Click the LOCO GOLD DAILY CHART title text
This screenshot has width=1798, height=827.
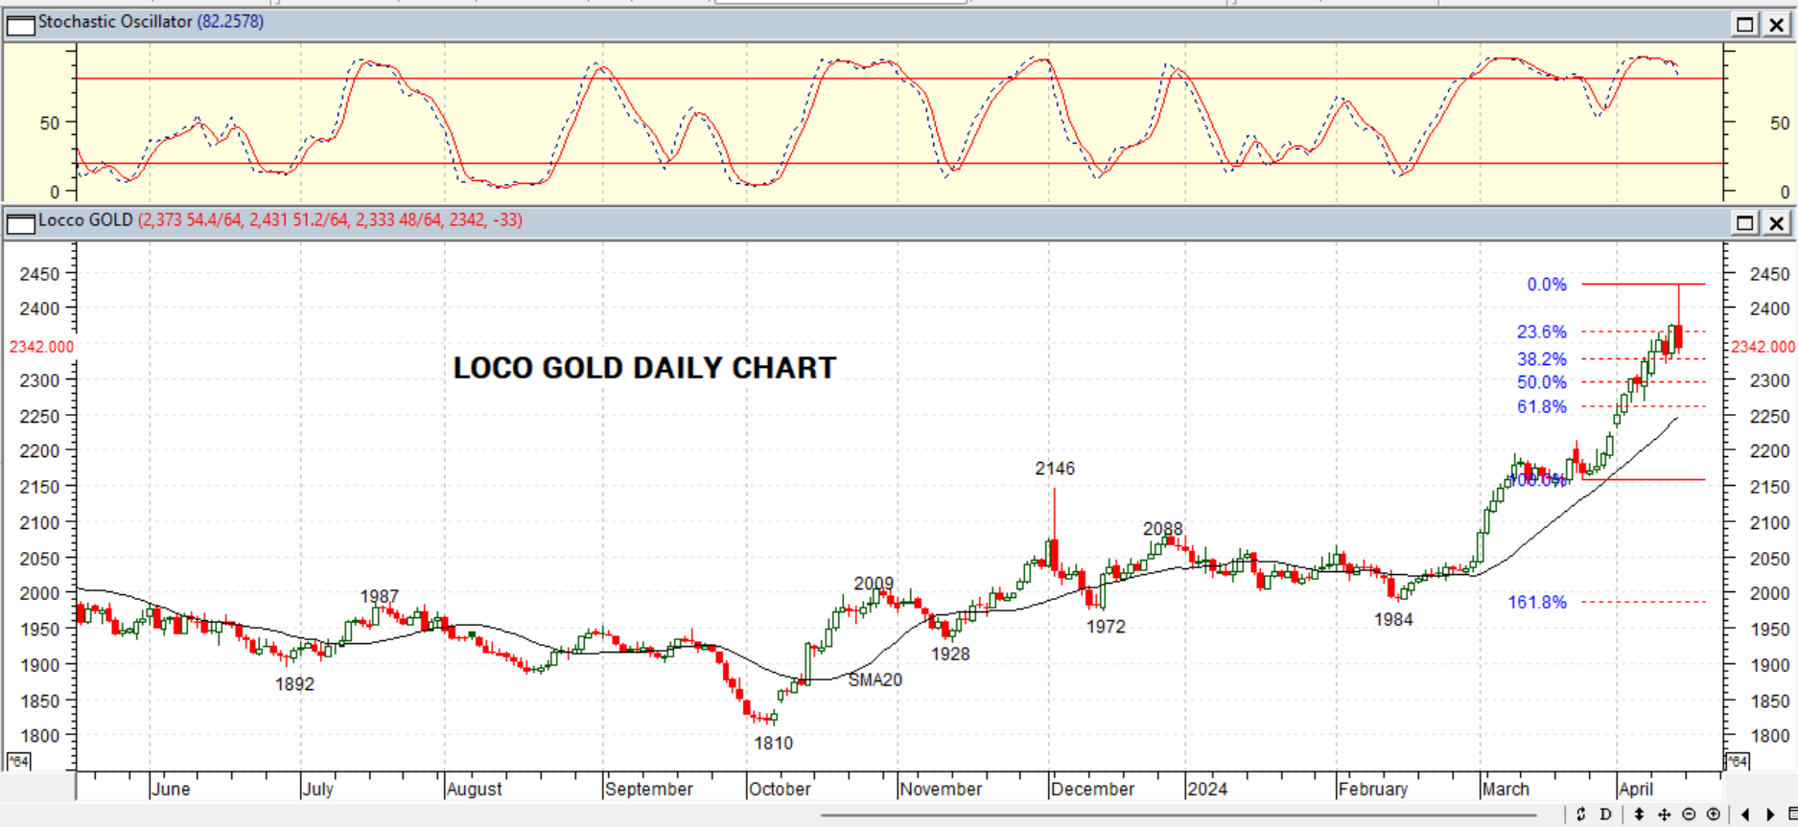(x=644, y=368)
